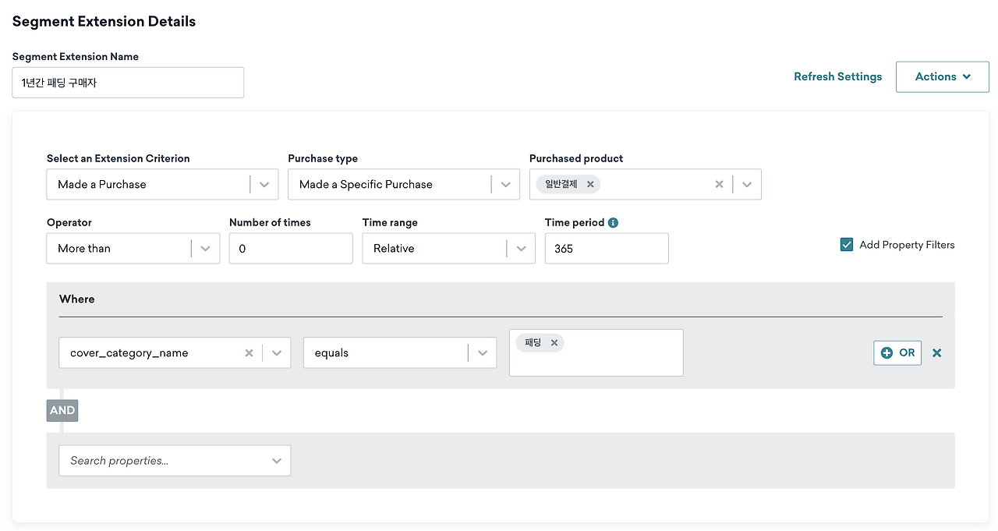Open the Actions menu
The height and width of the screenshot is (531, 998).
pyautogui.click(x=943, y=77)
